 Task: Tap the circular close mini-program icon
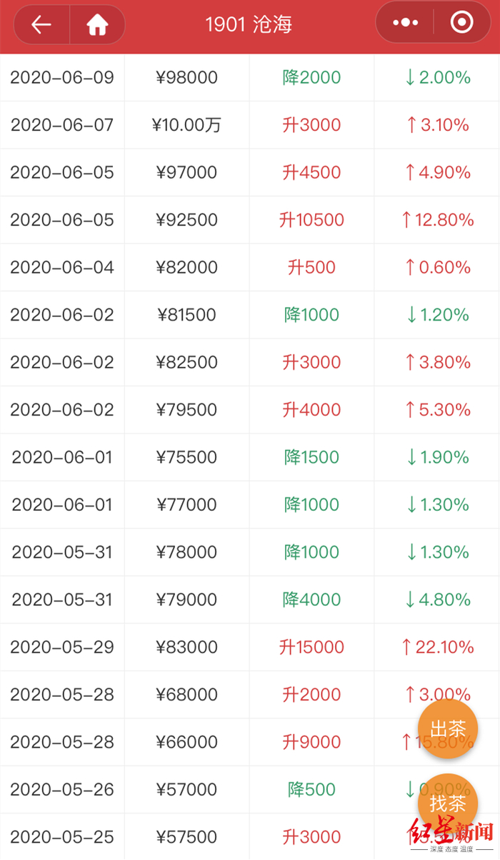click(461, 23)
